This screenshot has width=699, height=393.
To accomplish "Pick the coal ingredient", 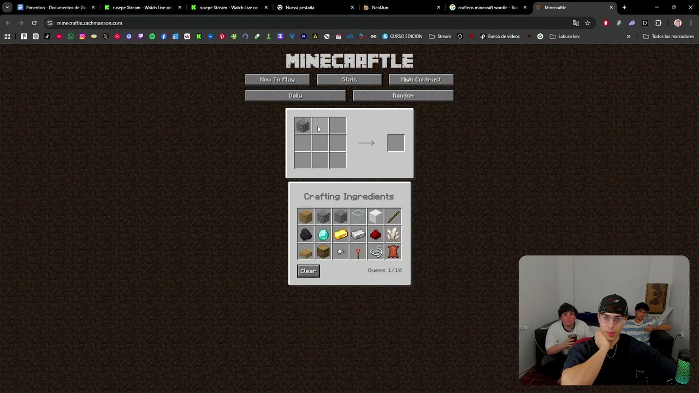I will [306, 234].
